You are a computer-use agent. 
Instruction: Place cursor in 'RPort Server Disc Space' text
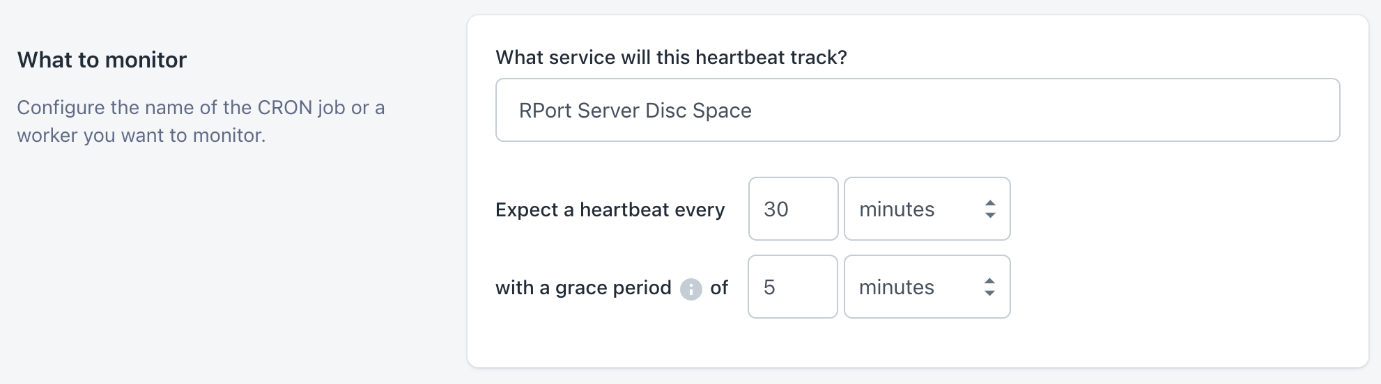[635, 111]
